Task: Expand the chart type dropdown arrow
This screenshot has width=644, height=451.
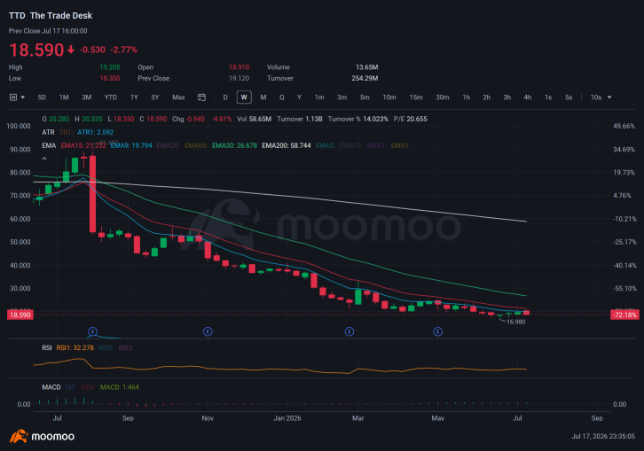Action: tap(22, 97)
